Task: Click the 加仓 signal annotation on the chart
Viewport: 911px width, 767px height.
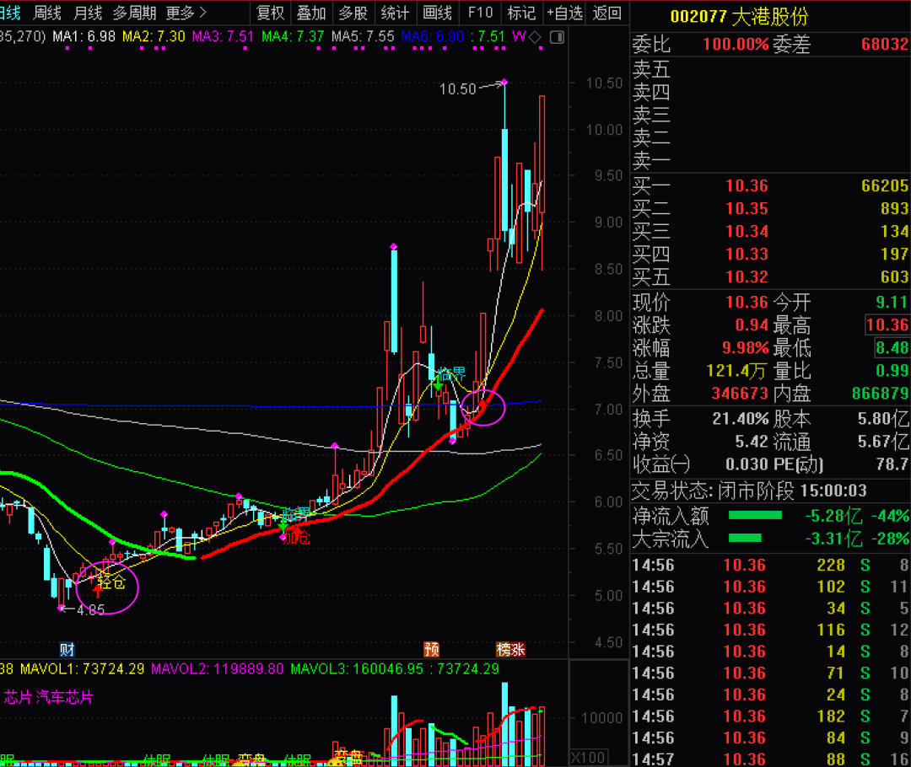Action: (296, 537)
